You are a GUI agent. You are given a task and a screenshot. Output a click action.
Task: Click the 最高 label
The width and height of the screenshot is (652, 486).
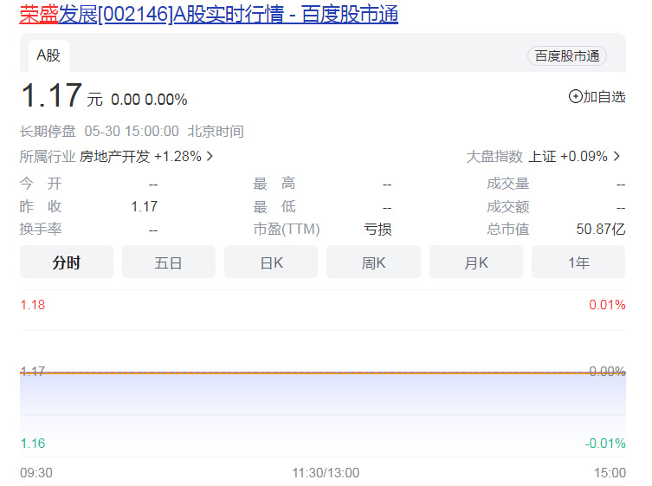pyautogui.click(x=274, y=184)
